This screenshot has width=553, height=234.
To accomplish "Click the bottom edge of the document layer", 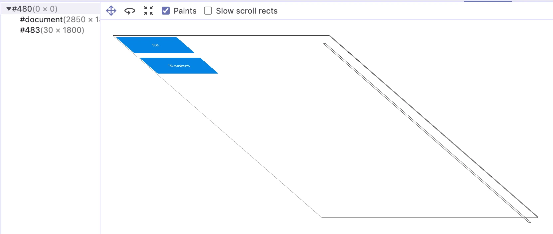I will coord(429,217).
